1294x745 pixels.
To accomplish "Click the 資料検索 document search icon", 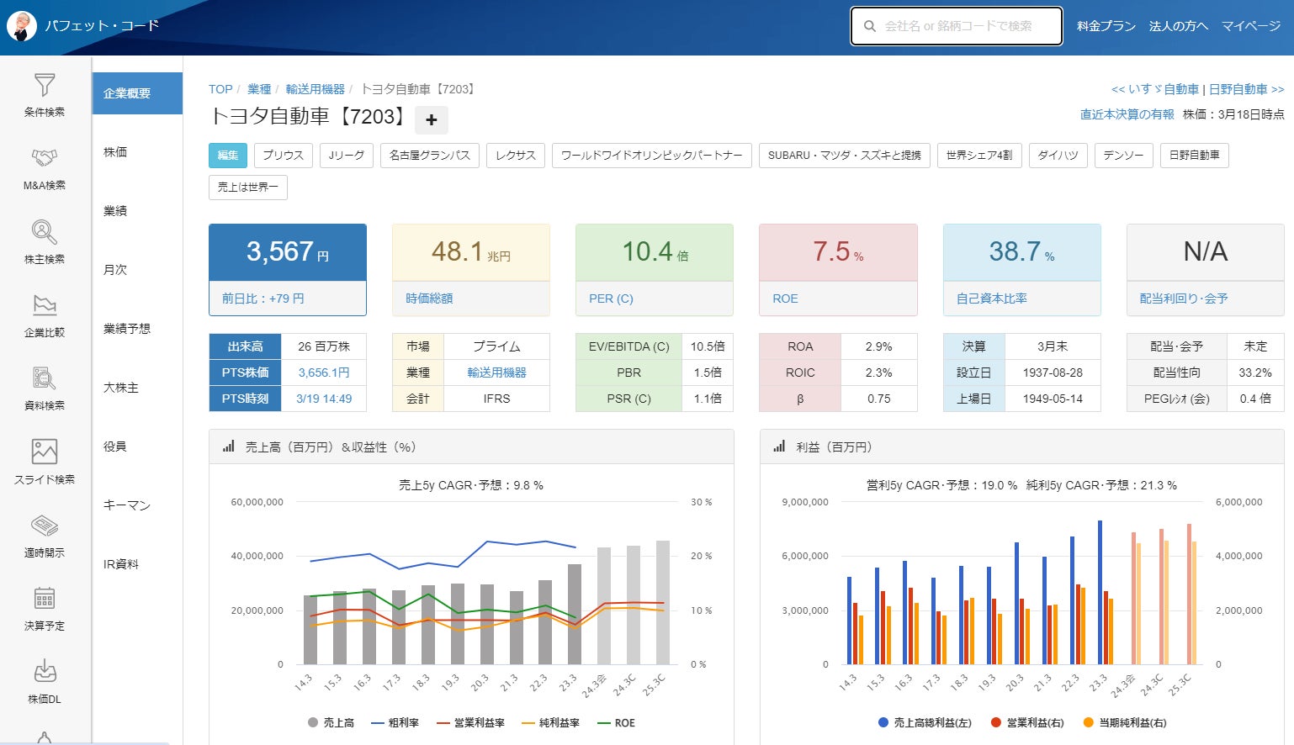I will pos(45,378).
